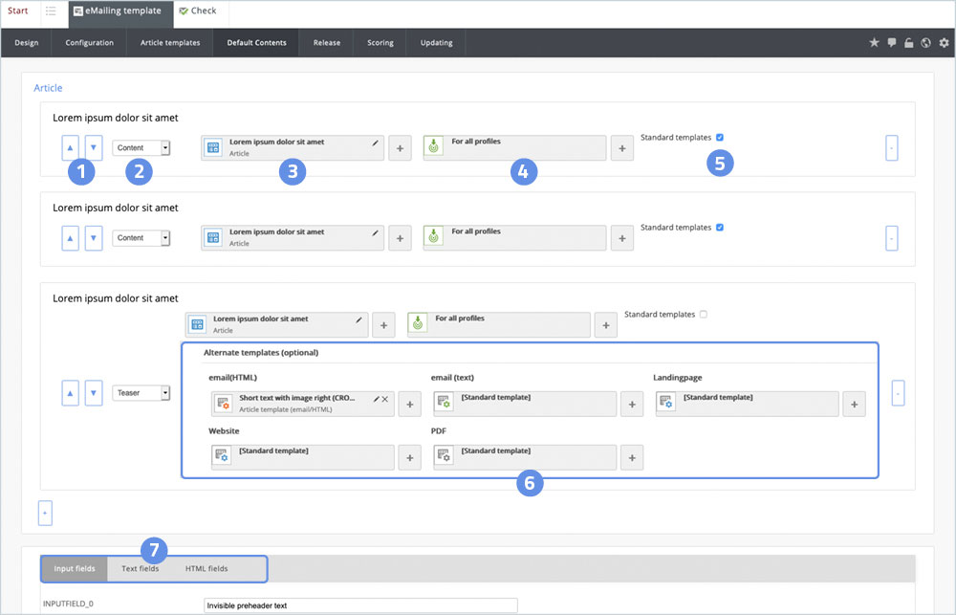956x615 pixels.
Task: Toggle Standard templates checkbox for second article
Action: point(720,228)
